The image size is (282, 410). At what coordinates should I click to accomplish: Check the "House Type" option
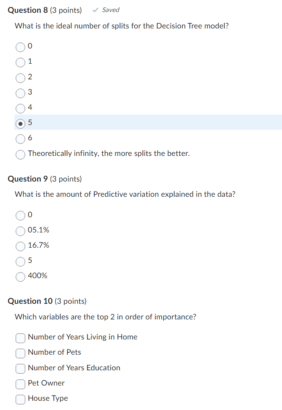(20, 399)
